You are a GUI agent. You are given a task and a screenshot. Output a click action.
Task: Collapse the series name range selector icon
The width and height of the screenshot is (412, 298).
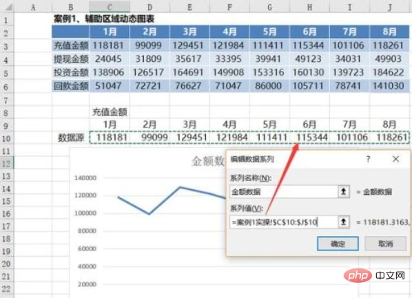[x=343, y=191]
